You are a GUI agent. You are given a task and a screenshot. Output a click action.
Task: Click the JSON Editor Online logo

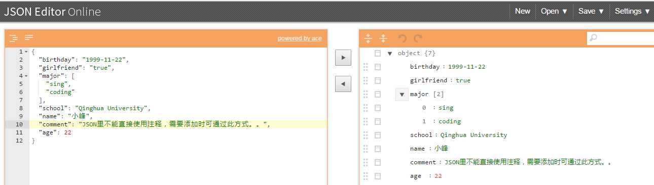[52, 12]
